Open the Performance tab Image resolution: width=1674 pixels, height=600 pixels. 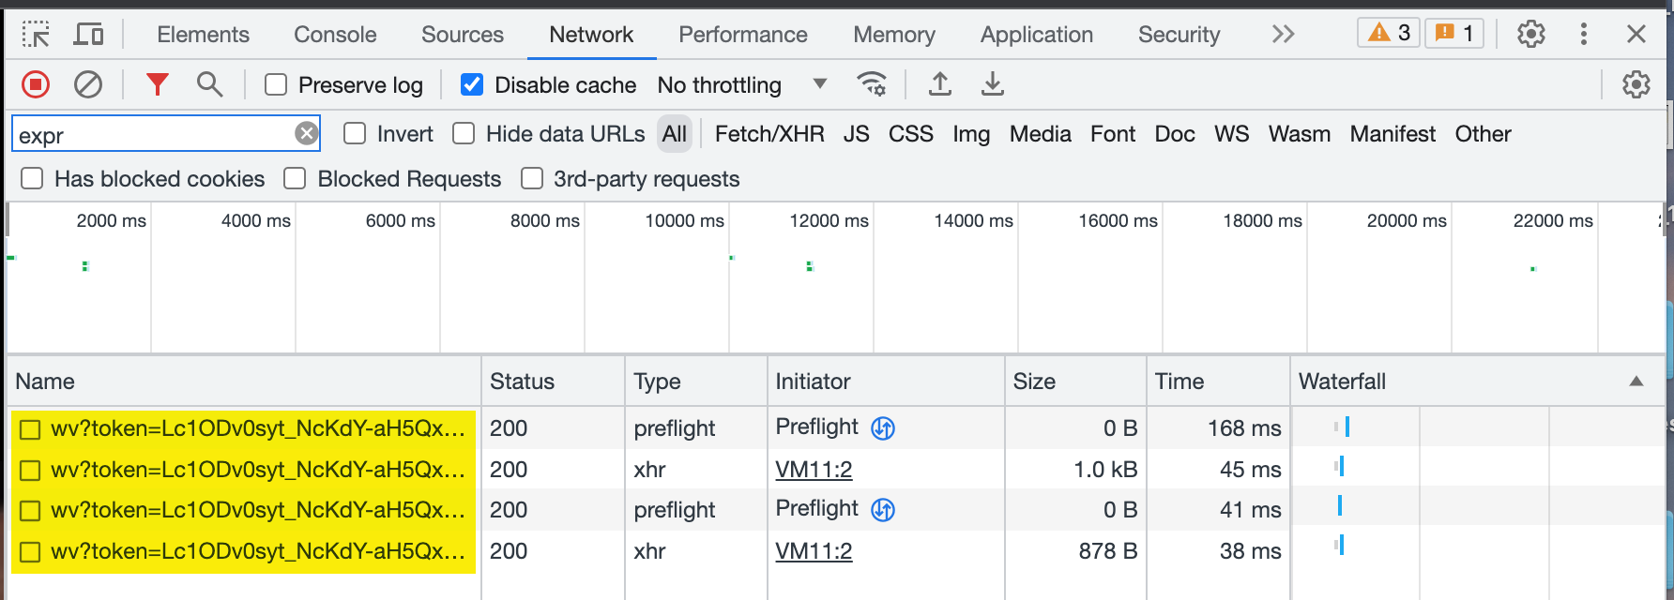(742, 35)
